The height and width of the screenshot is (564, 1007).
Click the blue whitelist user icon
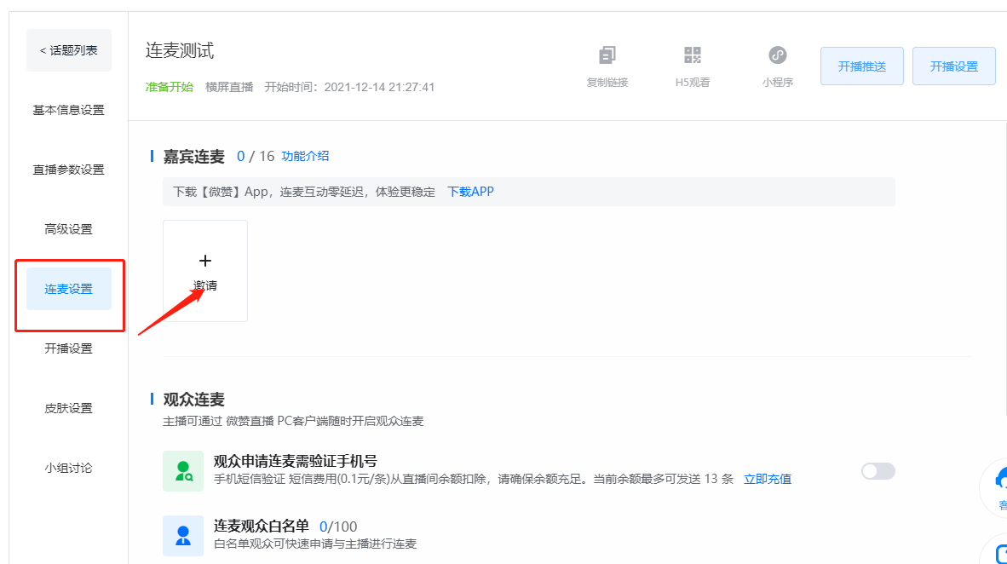coord(183,535)
